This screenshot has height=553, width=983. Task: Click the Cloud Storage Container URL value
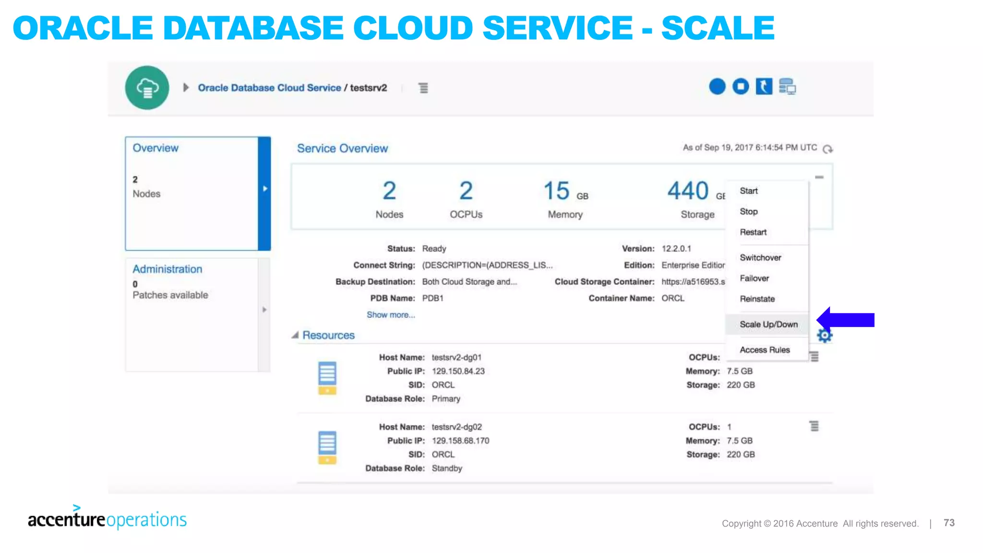693,282
